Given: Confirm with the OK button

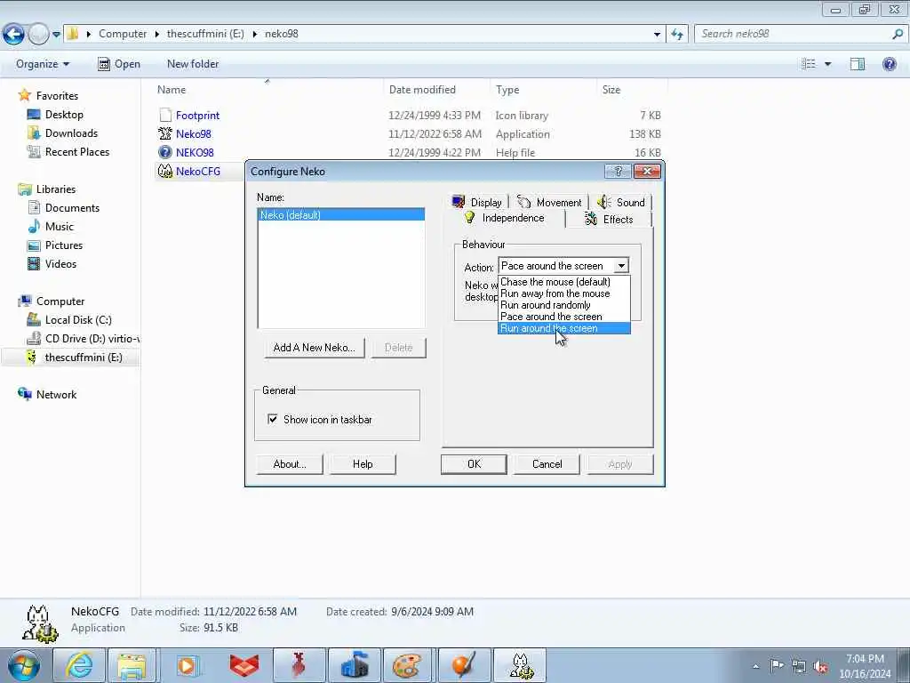Looking at the screenshot, I should point(474,464).
